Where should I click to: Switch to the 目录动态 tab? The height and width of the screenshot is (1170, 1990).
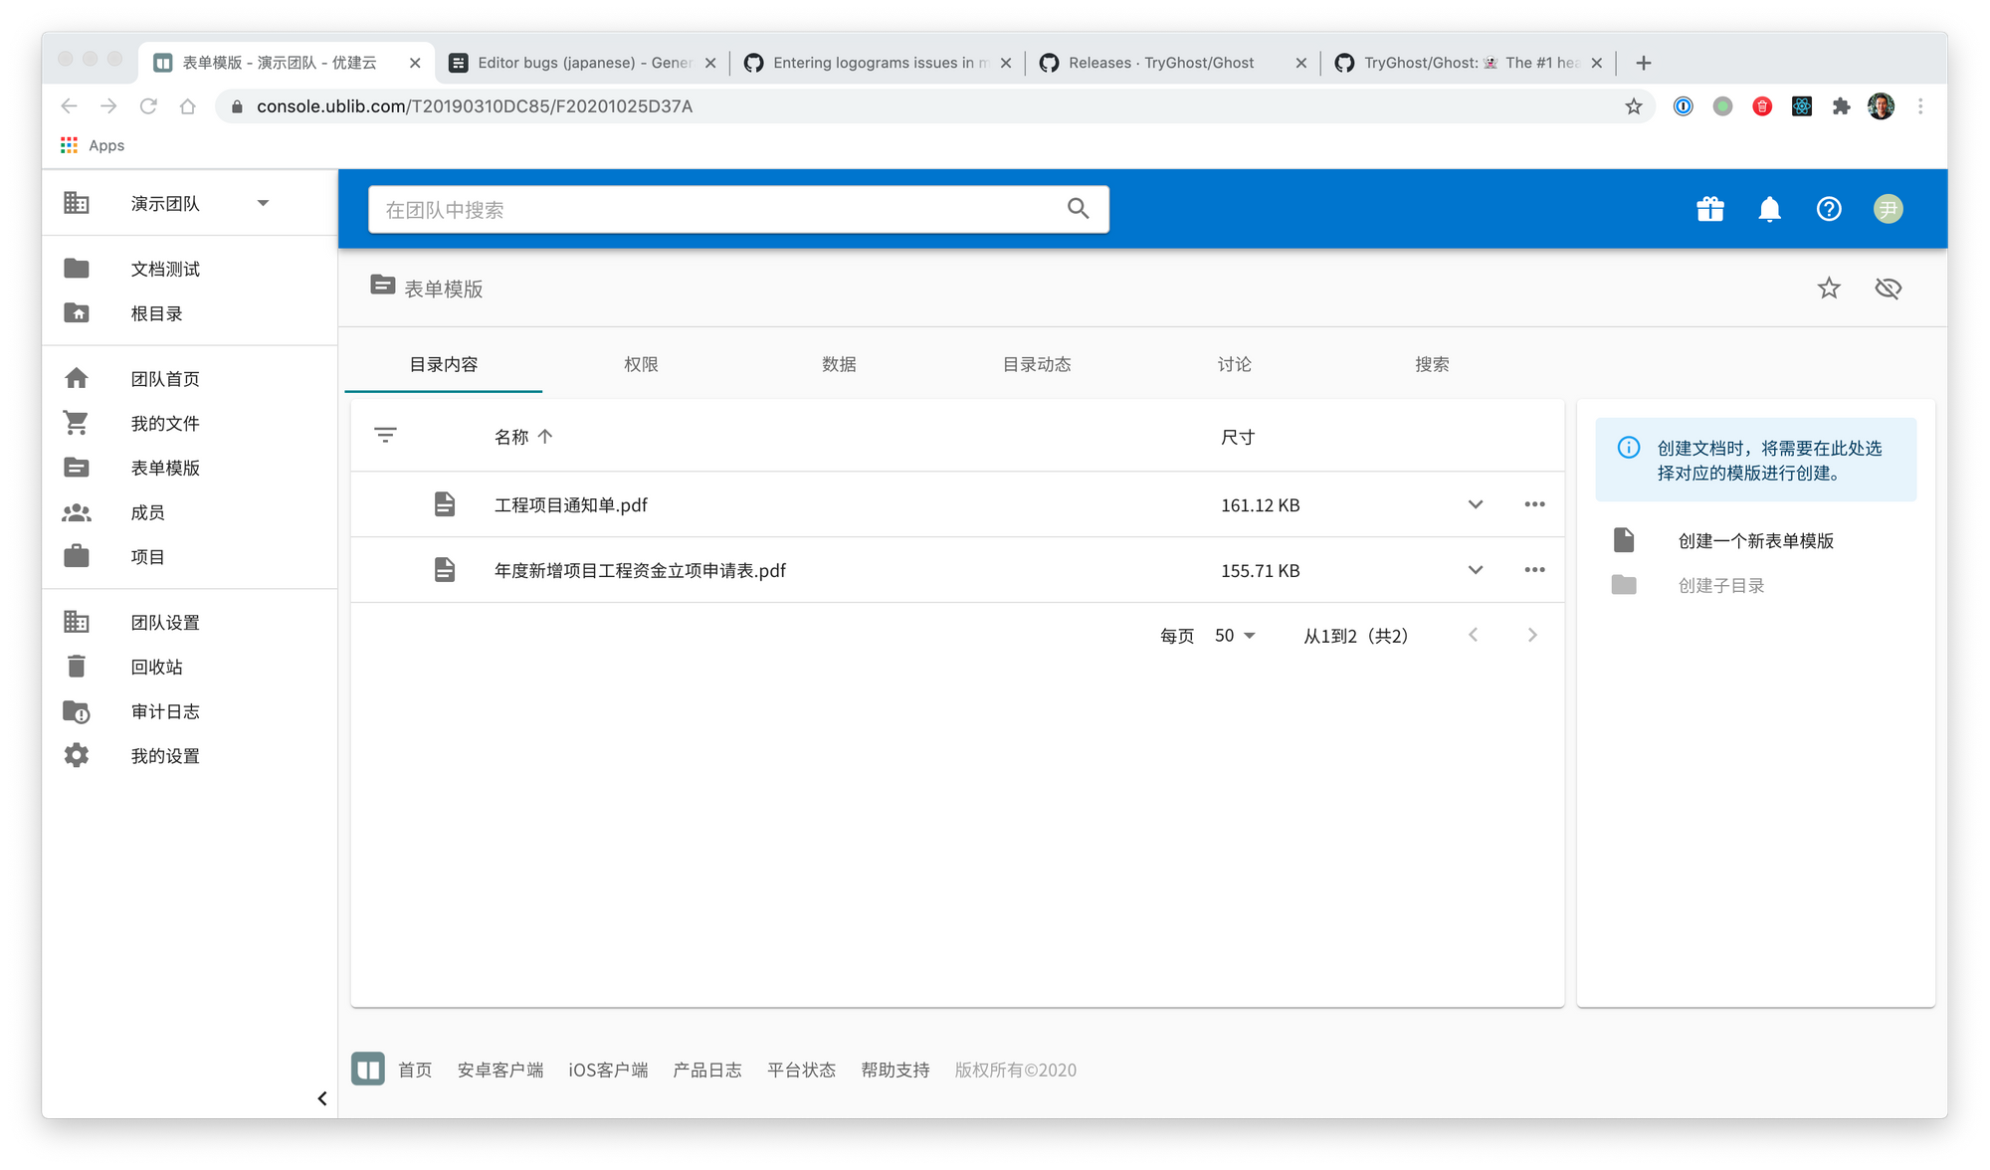[x=1037, y=364]
